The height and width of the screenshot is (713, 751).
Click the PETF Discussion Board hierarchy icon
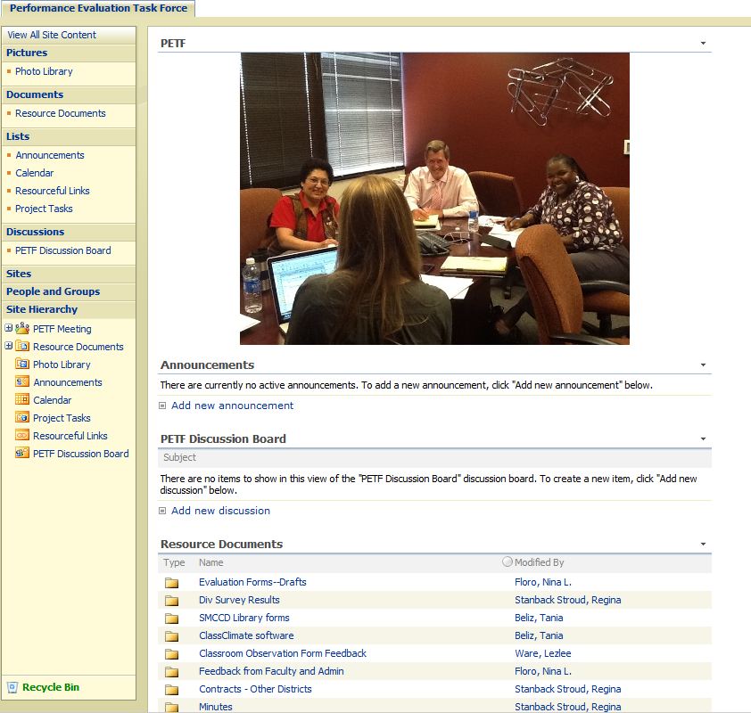tap(22, 454)
